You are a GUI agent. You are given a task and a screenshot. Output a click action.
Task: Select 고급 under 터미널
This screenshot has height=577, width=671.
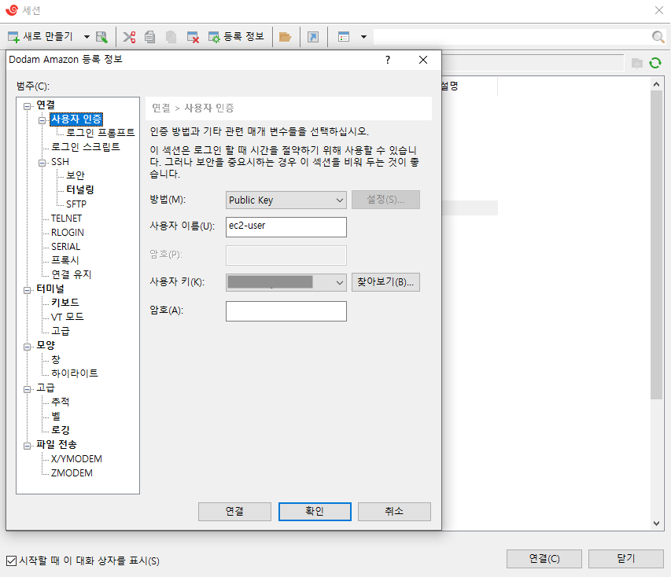[61, 331]
